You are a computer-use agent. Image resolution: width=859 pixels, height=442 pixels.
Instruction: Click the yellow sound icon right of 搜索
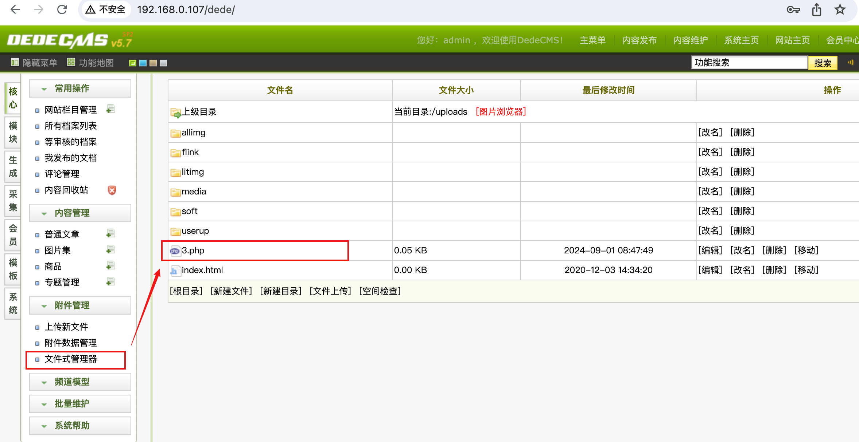(851, 62)
